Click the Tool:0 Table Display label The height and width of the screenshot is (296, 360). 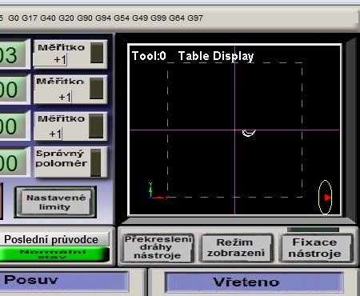tap(193, 56)
